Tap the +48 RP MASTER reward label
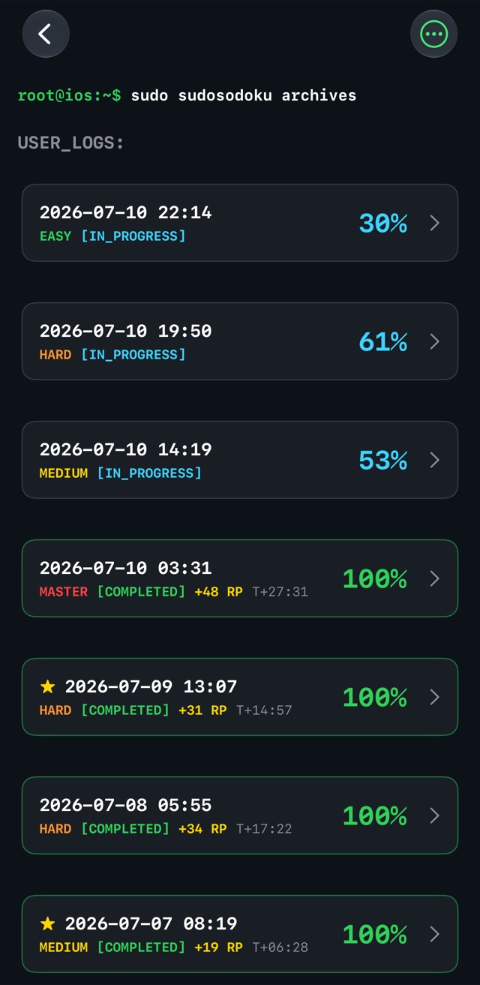Screen dimensions: 480x985 tap(218, 591)
